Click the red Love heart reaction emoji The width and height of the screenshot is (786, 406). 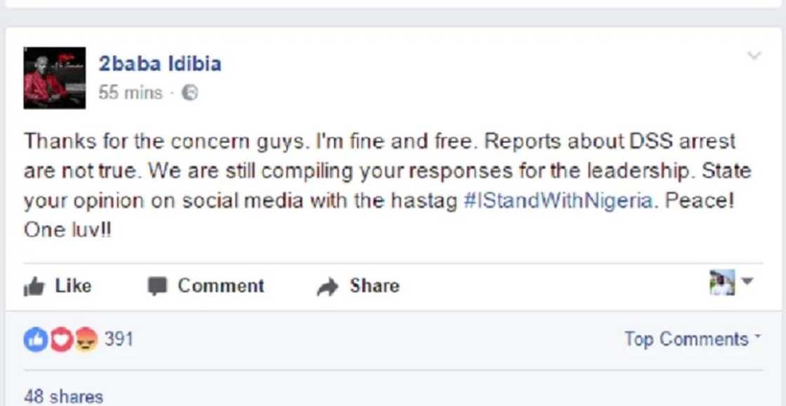tap(60, 339)
